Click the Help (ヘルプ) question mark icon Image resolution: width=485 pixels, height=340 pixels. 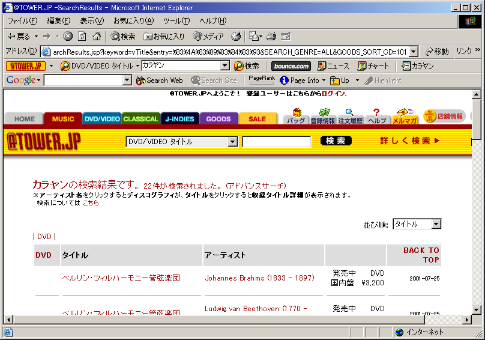tap(376, 117)
